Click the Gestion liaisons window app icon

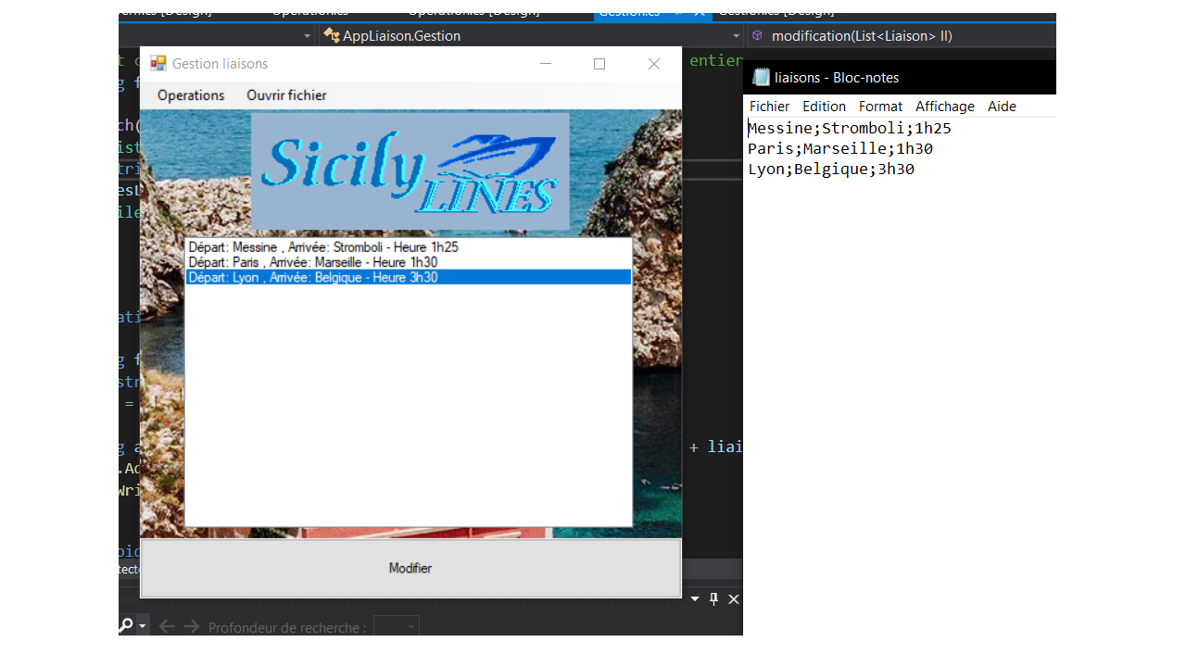[x=158, y=63]
